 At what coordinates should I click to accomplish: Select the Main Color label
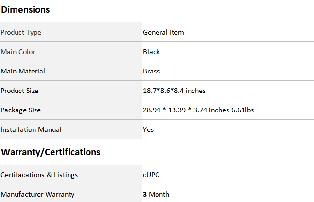[x=18, y=52]
